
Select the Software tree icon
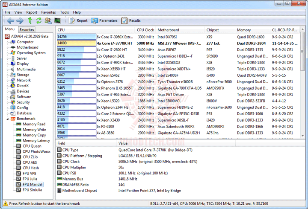pos(13,96)
